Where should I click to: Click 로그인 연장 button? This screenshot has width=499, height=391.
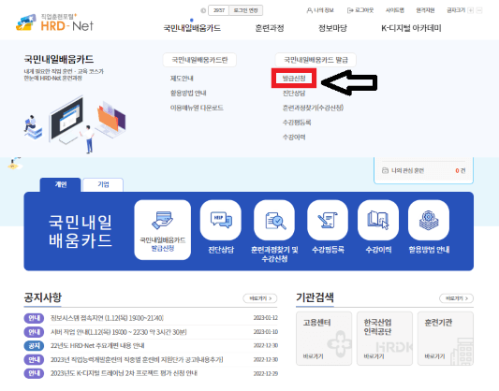(x=246, y=10)
